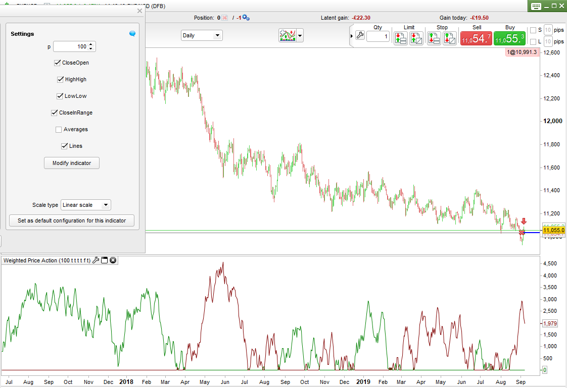Open the add indicator chart icon
Viewport: 567px width, 388px height.
(288, 35)
